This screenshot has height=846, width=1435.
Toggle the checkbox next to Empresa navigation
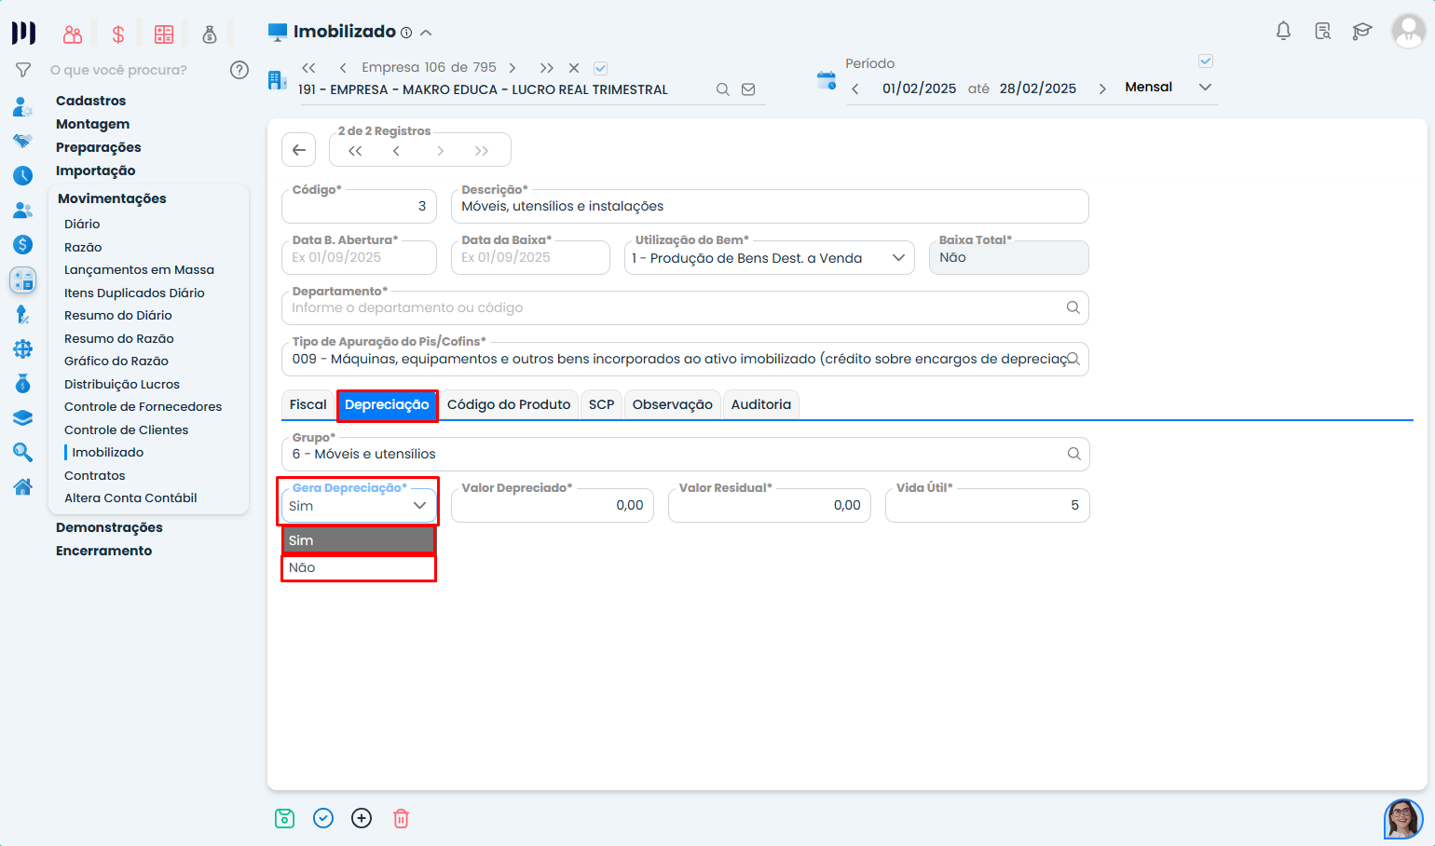click(601, 68)
